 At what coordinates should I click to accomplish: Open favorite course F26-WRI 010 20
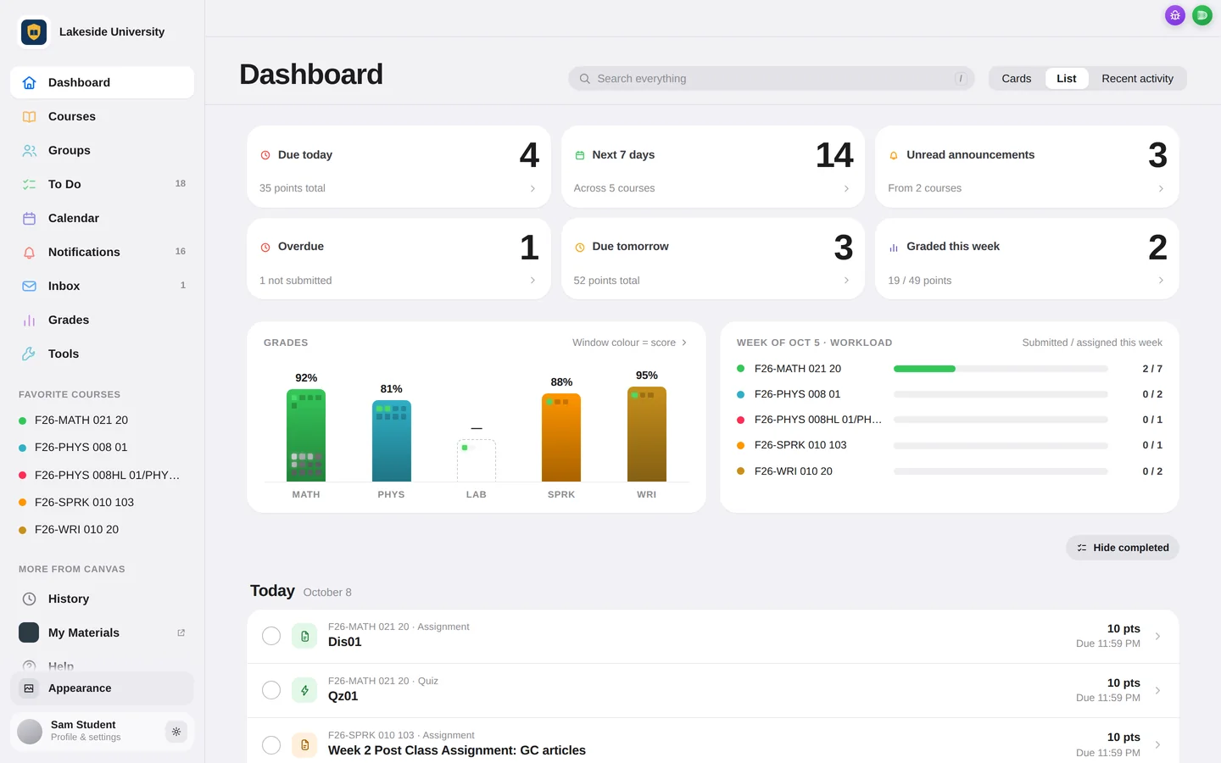pyautogui.click(x=102, y=529)
